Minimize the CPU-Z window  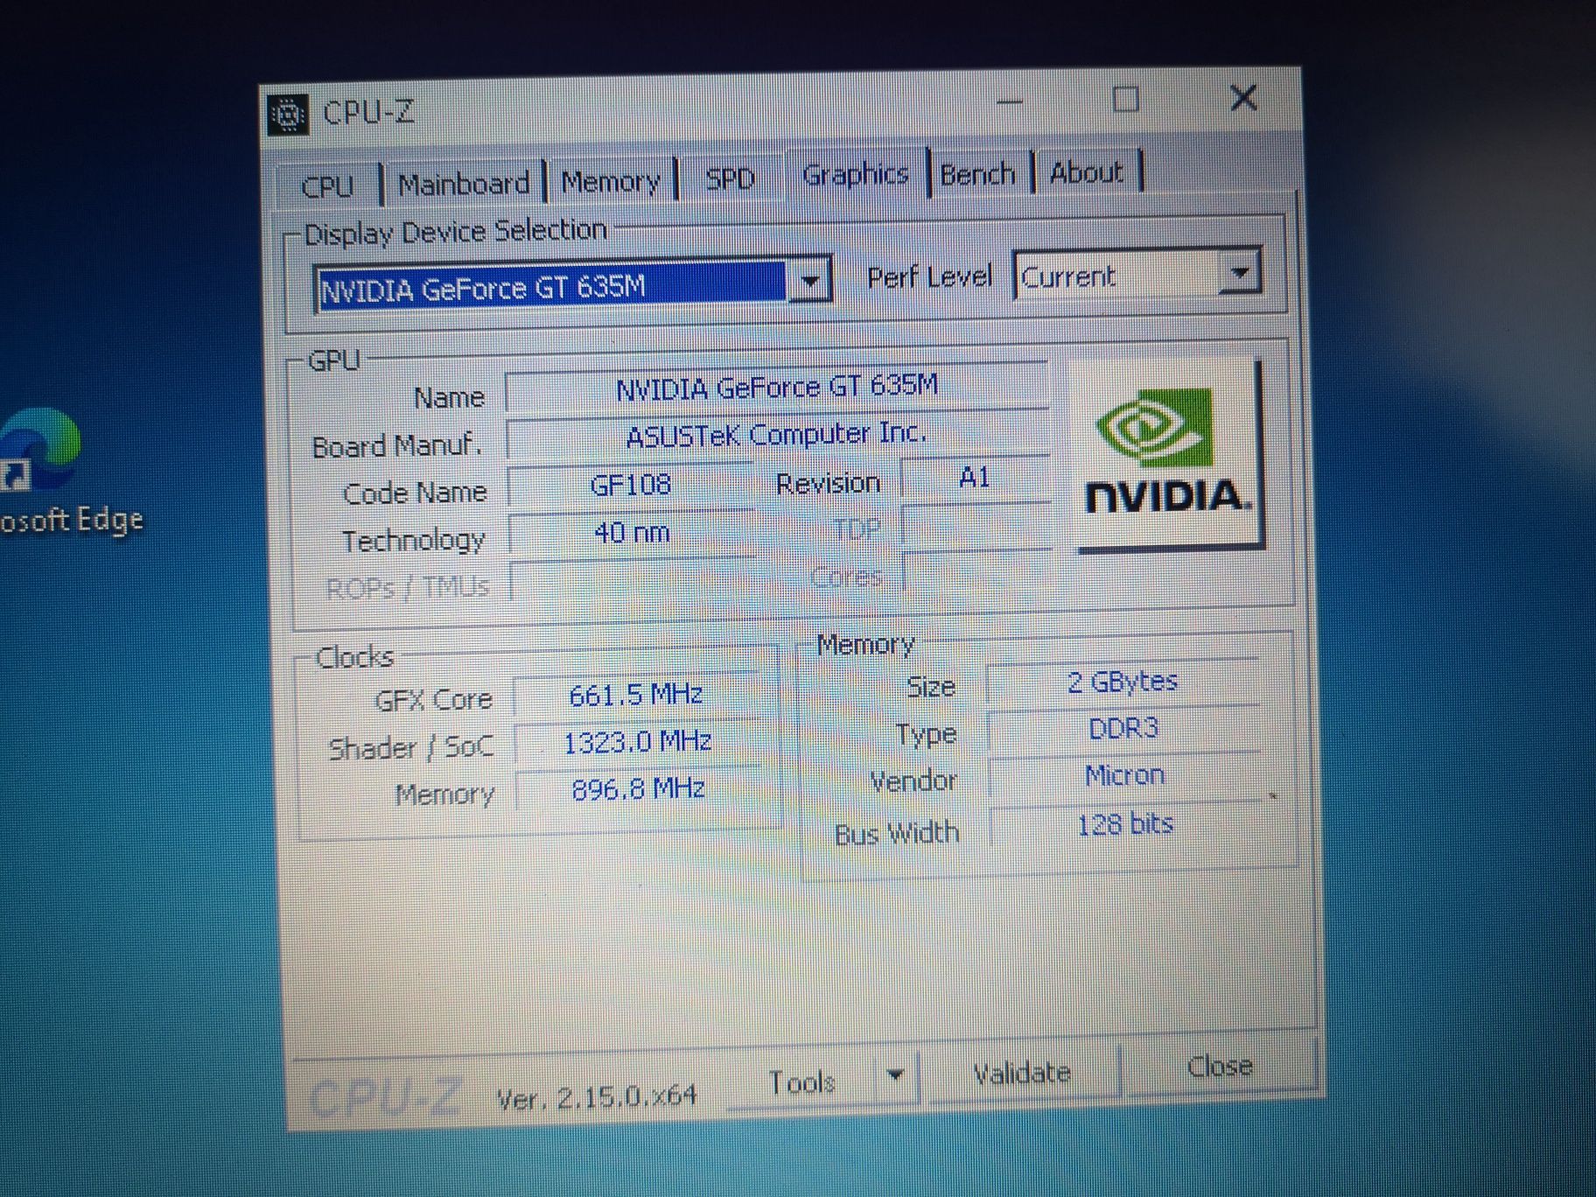[1009, 102]
